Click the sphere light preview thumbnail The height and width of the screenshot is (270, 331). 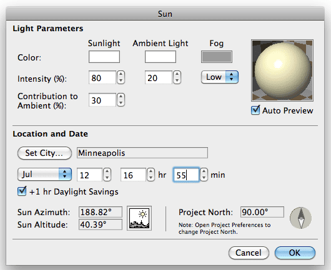[x=282, y=70]
